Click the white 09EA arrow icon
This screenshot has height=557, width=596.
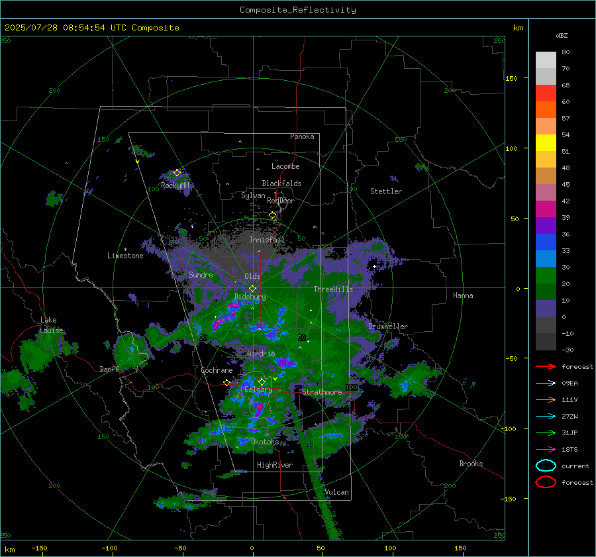(546, 383)
